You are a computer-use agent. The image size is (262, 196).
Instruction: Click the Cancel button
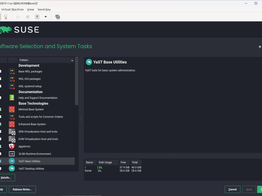pyautogui.click(x=233, y=189)
